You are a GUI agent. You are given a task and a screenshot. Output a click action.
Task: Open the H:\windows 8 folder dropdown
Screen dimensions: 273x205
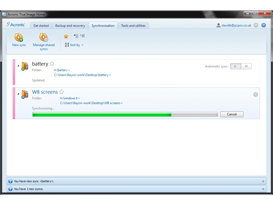(x=70, y=98)
